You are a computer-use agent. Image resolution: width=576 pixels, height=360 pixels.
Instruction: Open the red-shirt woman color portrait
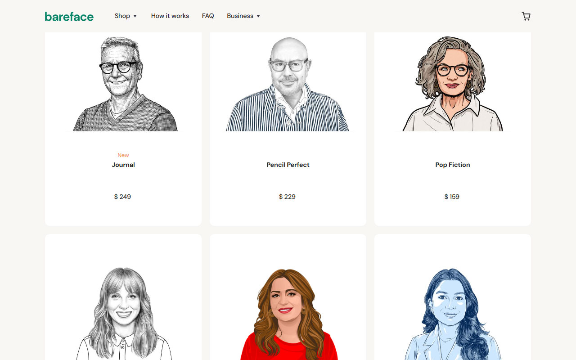tap(288, 314)
